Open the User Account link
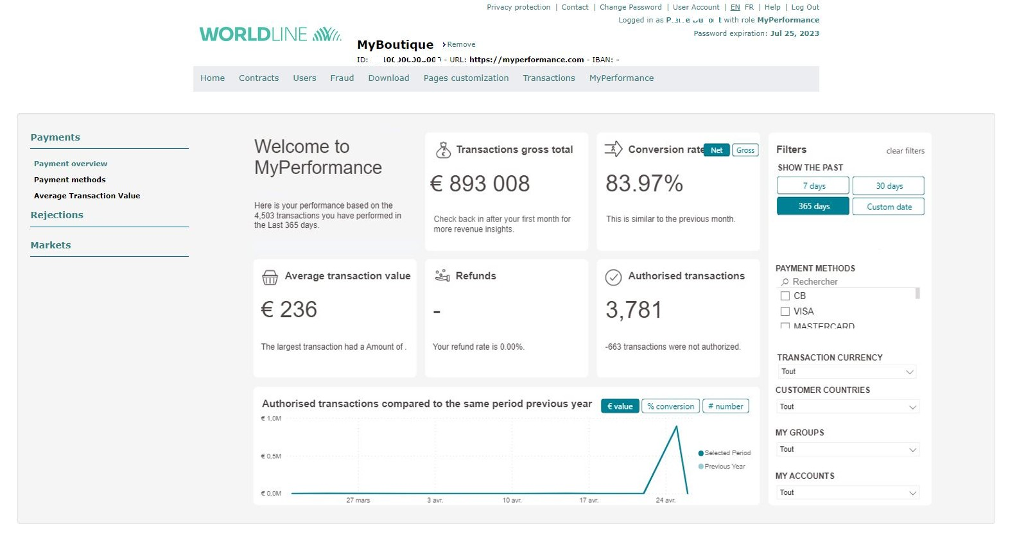Viewport: 1035px width, 552px height. tap(696, 7)
